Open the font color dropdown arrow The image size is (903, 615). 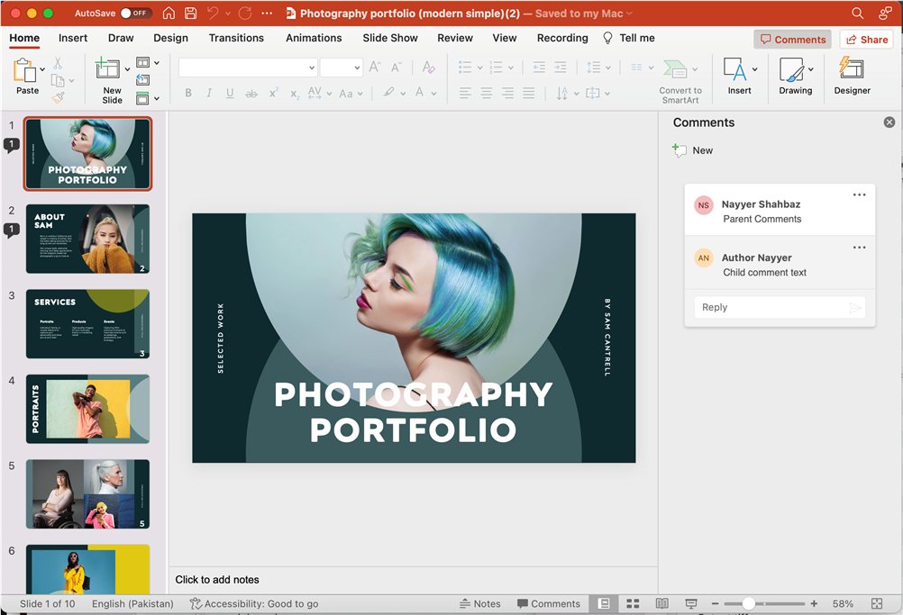(433, 93)
